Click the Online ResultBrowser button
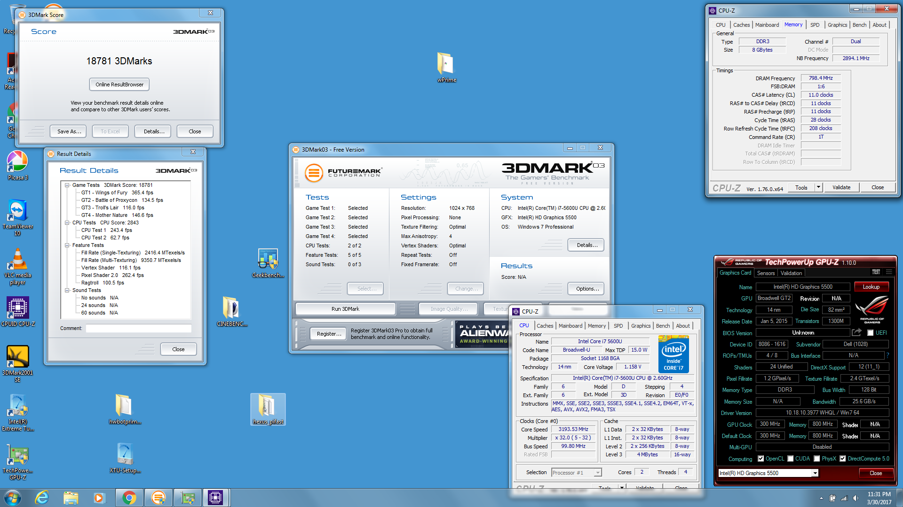Image resolution: width=903 pixels, height=507 pixels. tap(119, 84)
